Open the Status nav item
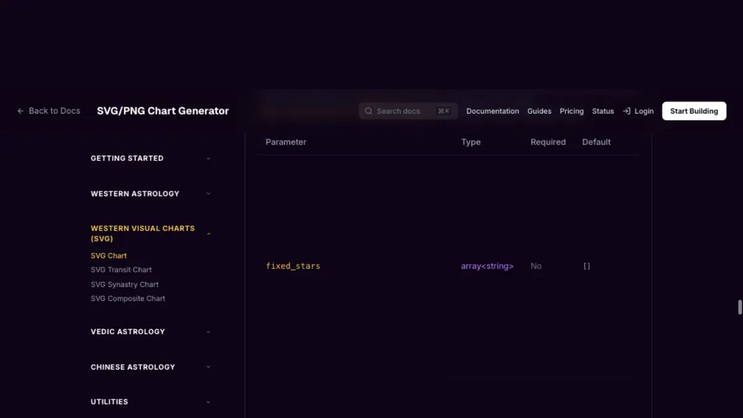 coord(603,111)
